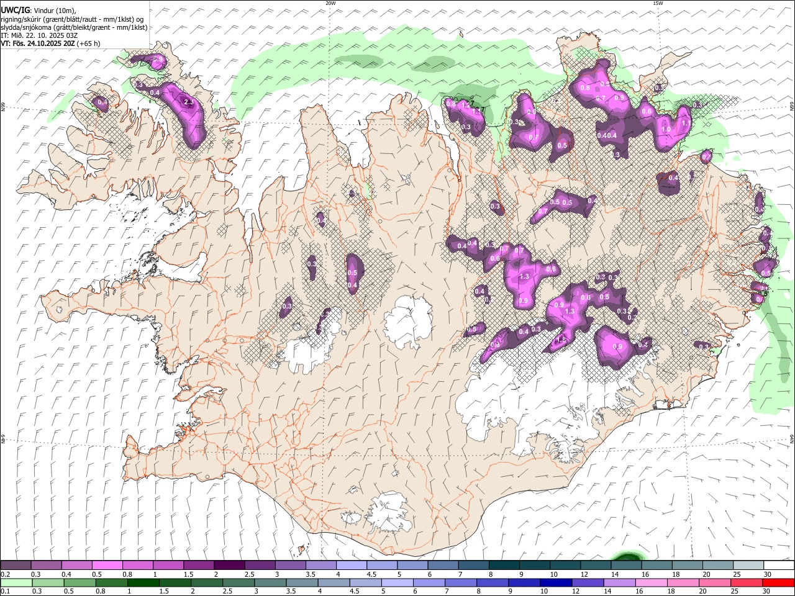Pick the bright red swatch after 30
Screen dimensions: 795x596
(778, 583)
